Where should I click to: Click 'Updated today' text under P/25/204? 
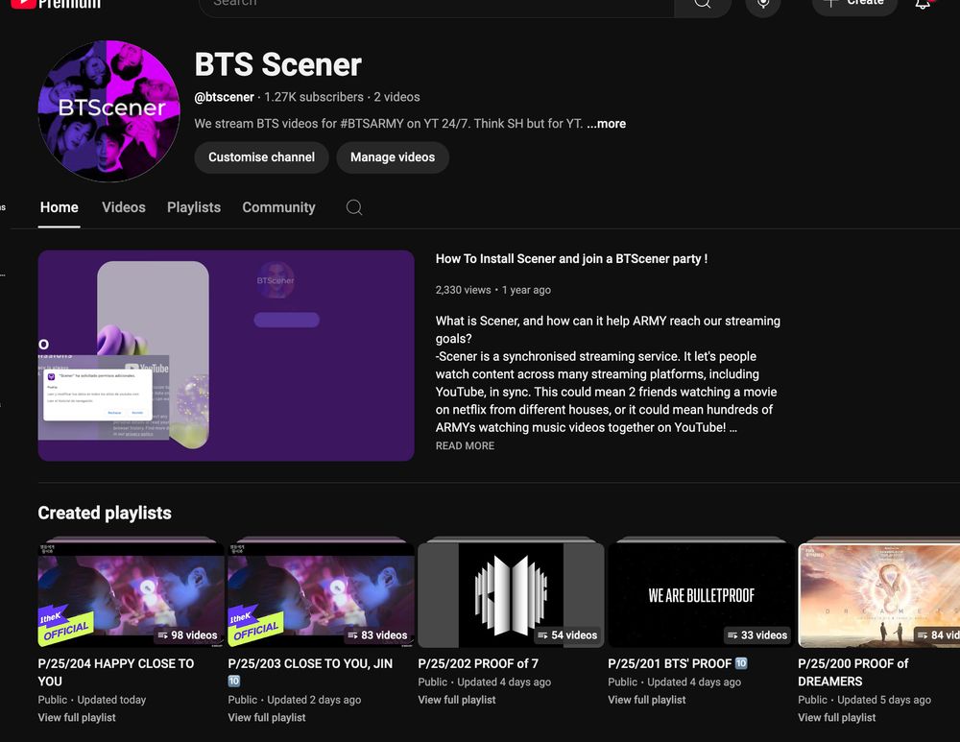tap(111, 699)
